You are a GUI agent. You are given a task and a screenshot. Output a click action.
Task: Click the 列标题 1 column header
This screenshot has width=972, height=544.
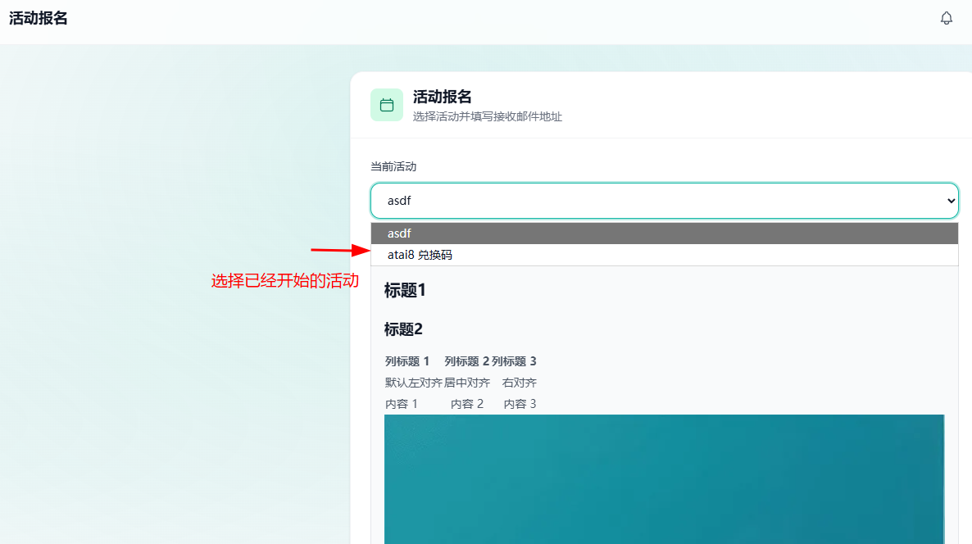(x=407, y=361)
